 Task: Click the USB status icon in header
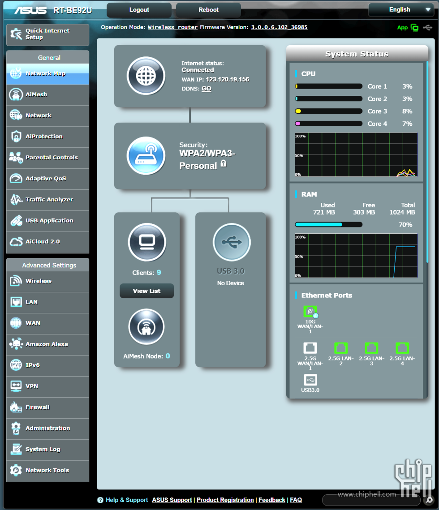[x=428, y=28]
